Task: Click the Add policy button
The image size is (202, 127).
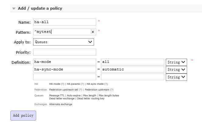Action: point(23,115)
